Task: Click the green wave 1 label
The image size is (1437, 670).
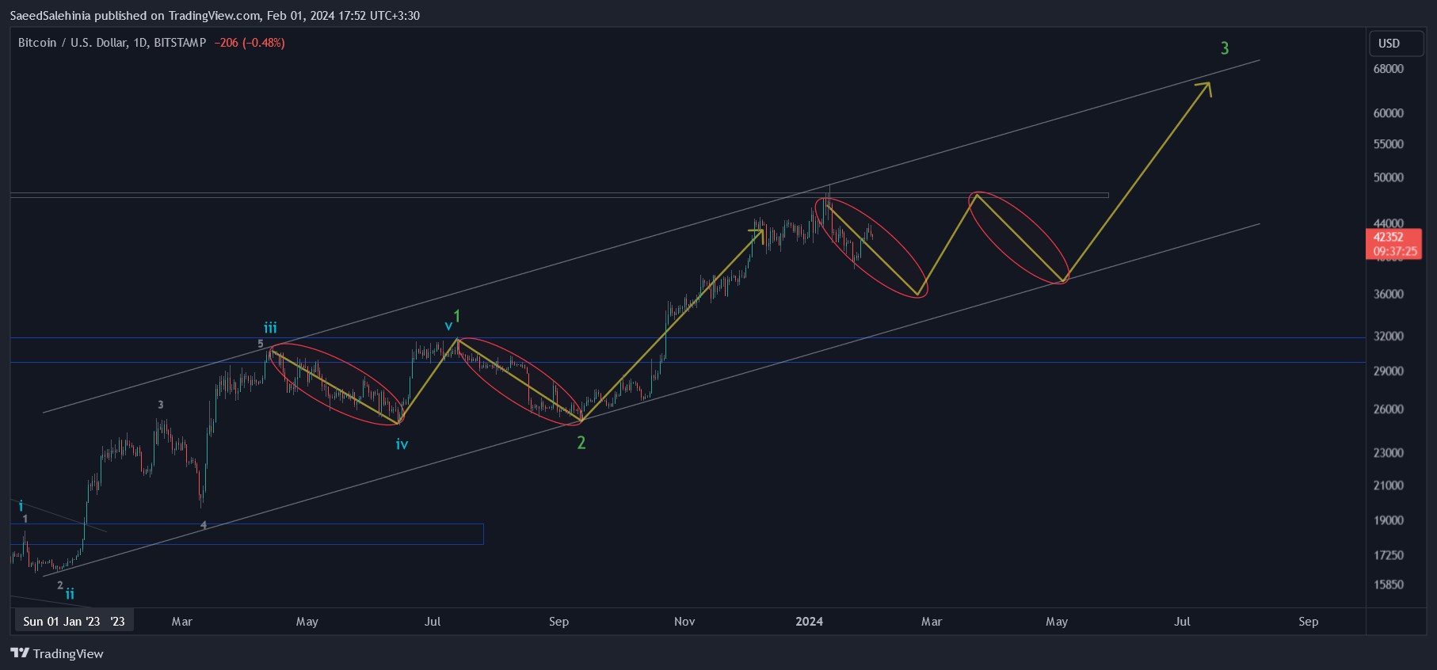Action: click(457, 317)
